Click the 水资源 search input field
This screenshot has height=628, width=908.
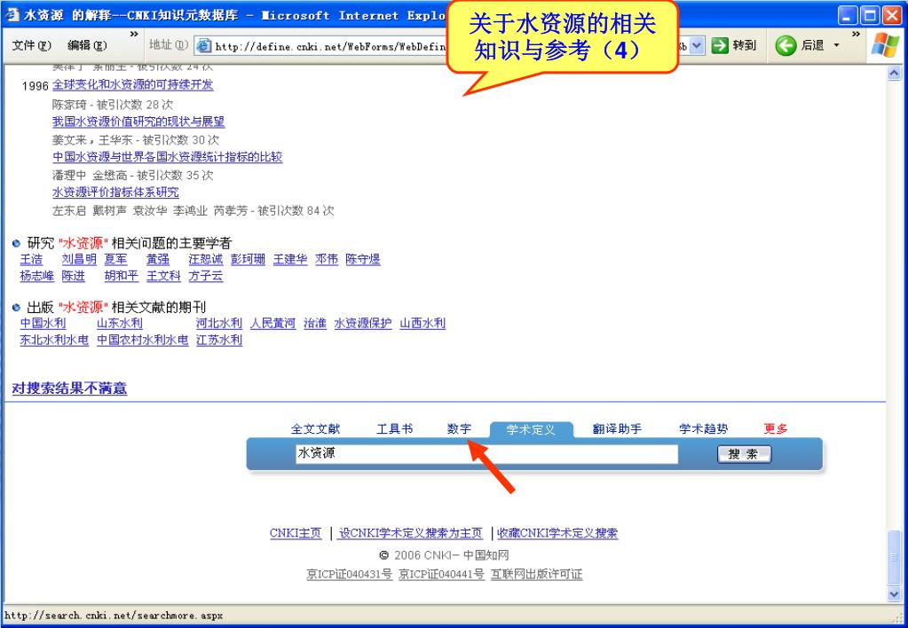pos(486,454)
